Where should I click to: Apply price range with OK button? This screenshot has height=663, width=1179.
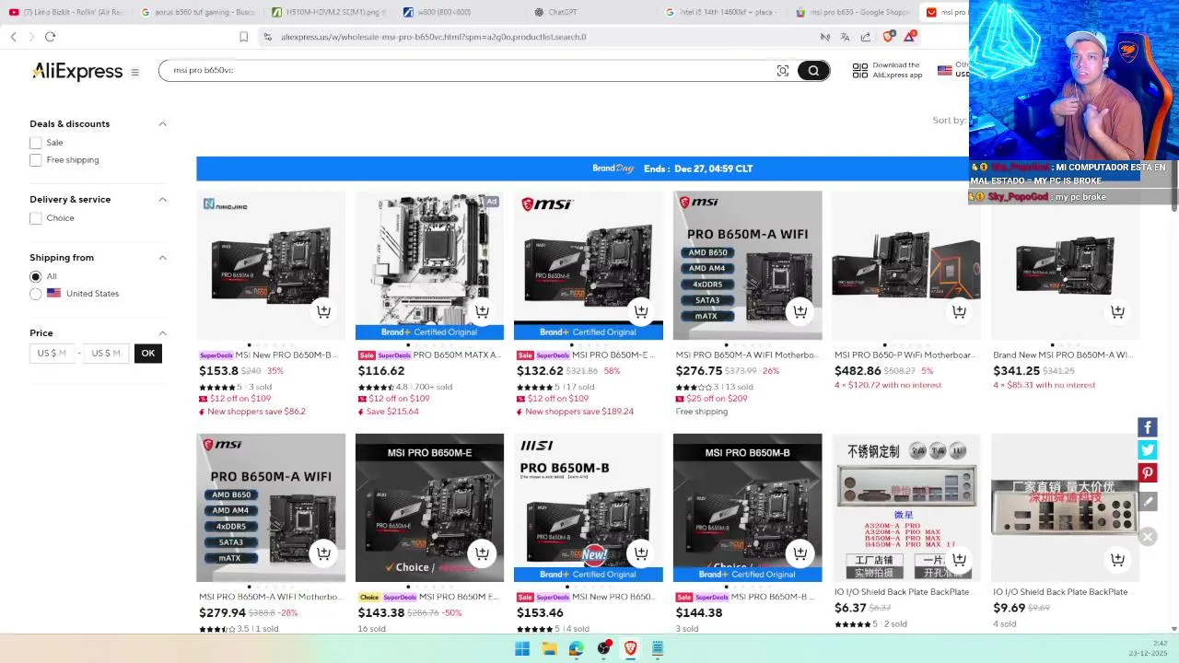(x=148, y=353)
